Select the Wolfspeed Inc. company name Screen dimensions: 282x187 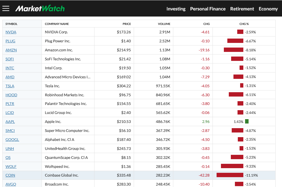click(57, 166)
